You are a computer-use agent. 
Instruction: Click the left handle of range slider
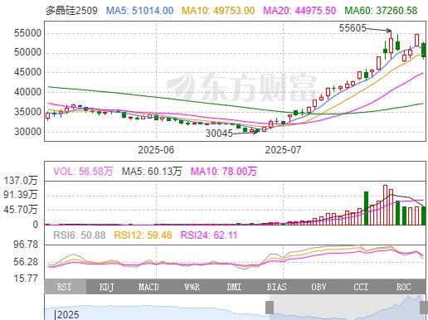click(x=270, y=308)
